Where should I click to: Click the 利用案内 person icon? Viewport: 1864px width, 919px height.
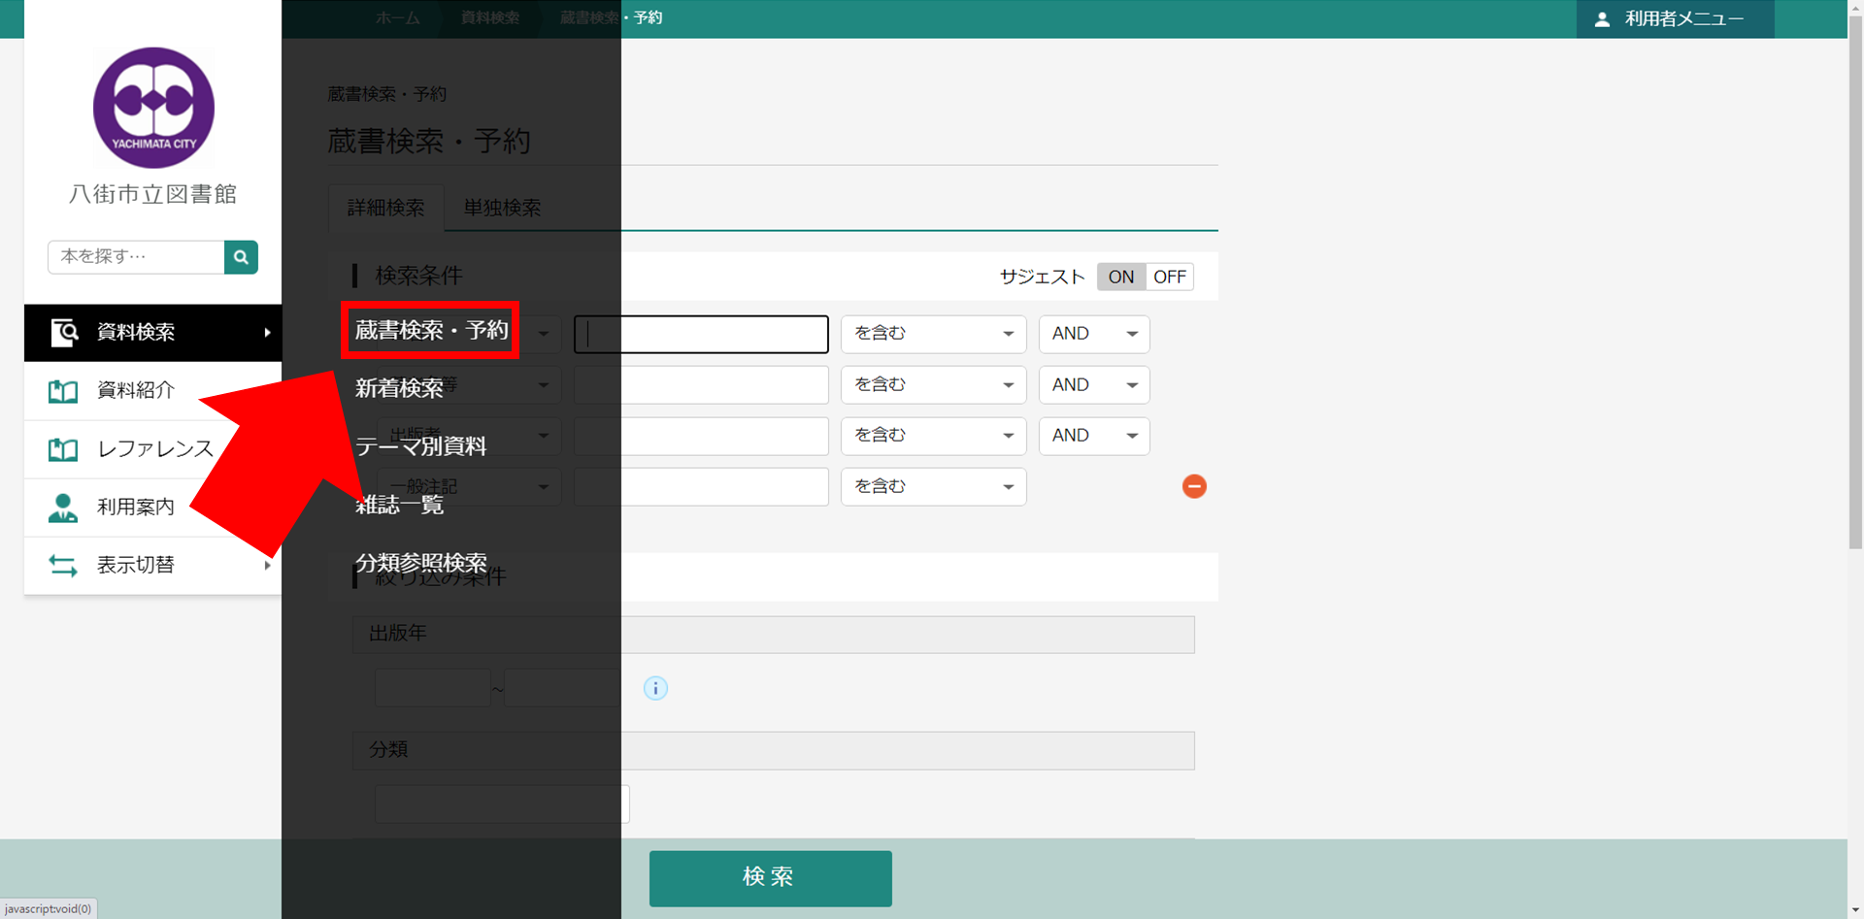(63, 508)
